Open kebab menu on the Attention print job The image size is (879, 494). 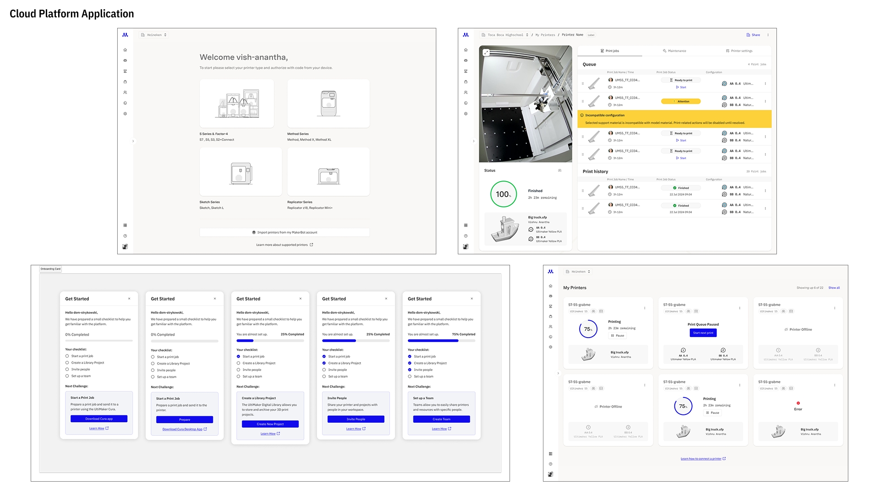point(765,102)
